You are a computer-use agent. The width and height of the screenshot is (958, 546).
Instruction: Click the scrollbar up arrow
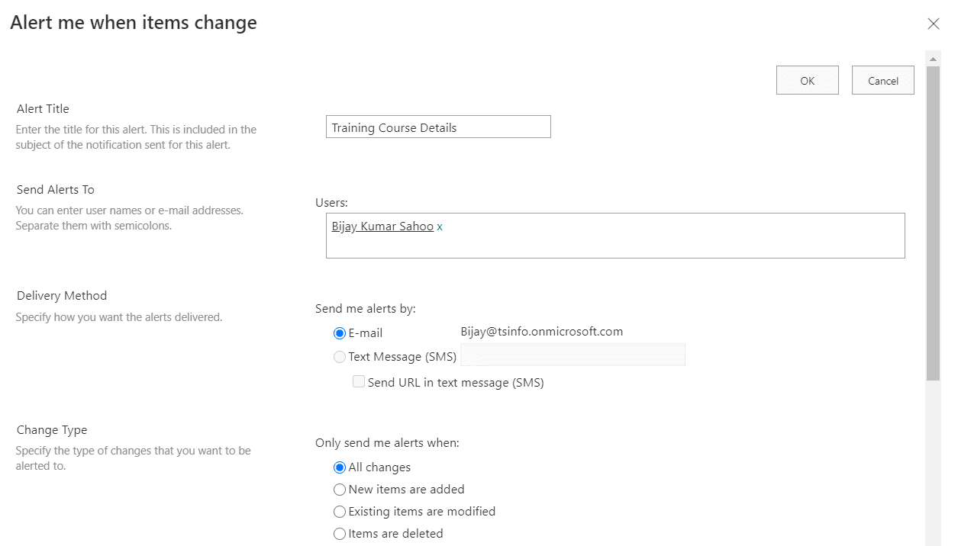click(x=932, y=58)
